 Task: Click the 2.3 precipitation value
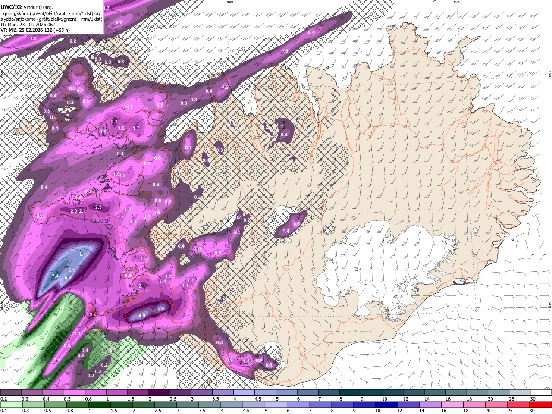[98, 207]
